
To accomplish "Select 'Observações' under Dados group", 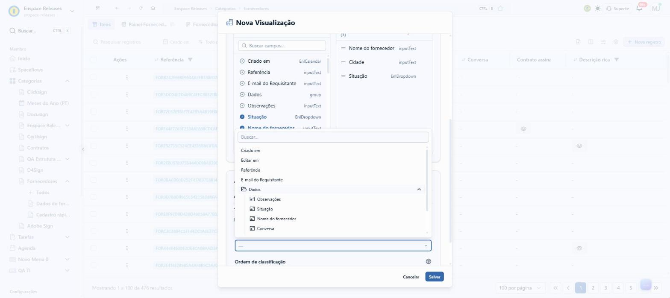I will pyautogui.click(x=269, y=199).
